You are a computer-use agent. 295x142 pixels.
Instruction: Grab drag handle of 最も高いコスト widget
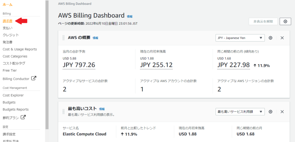click(64, 112)
